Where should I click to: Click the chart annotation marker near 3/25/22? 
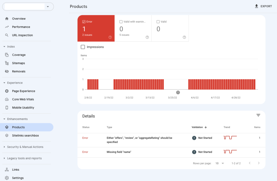(178, 92)
